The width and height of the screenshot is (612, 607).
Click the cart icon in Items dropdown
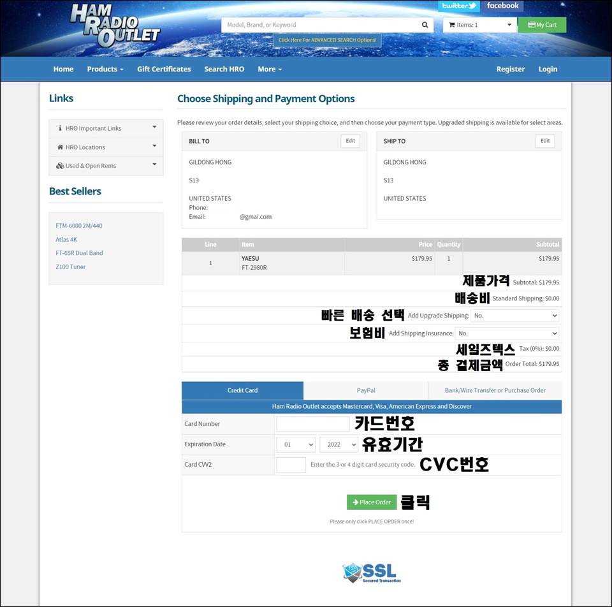(452, 25)
